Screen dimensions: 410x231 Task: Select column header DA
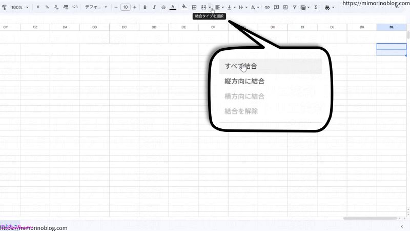65,27
